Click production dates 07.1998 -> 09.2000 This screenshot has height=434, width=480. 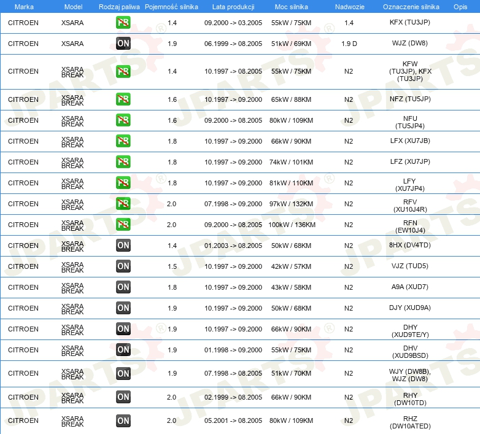pyautogui.click(x=233, y=204)
